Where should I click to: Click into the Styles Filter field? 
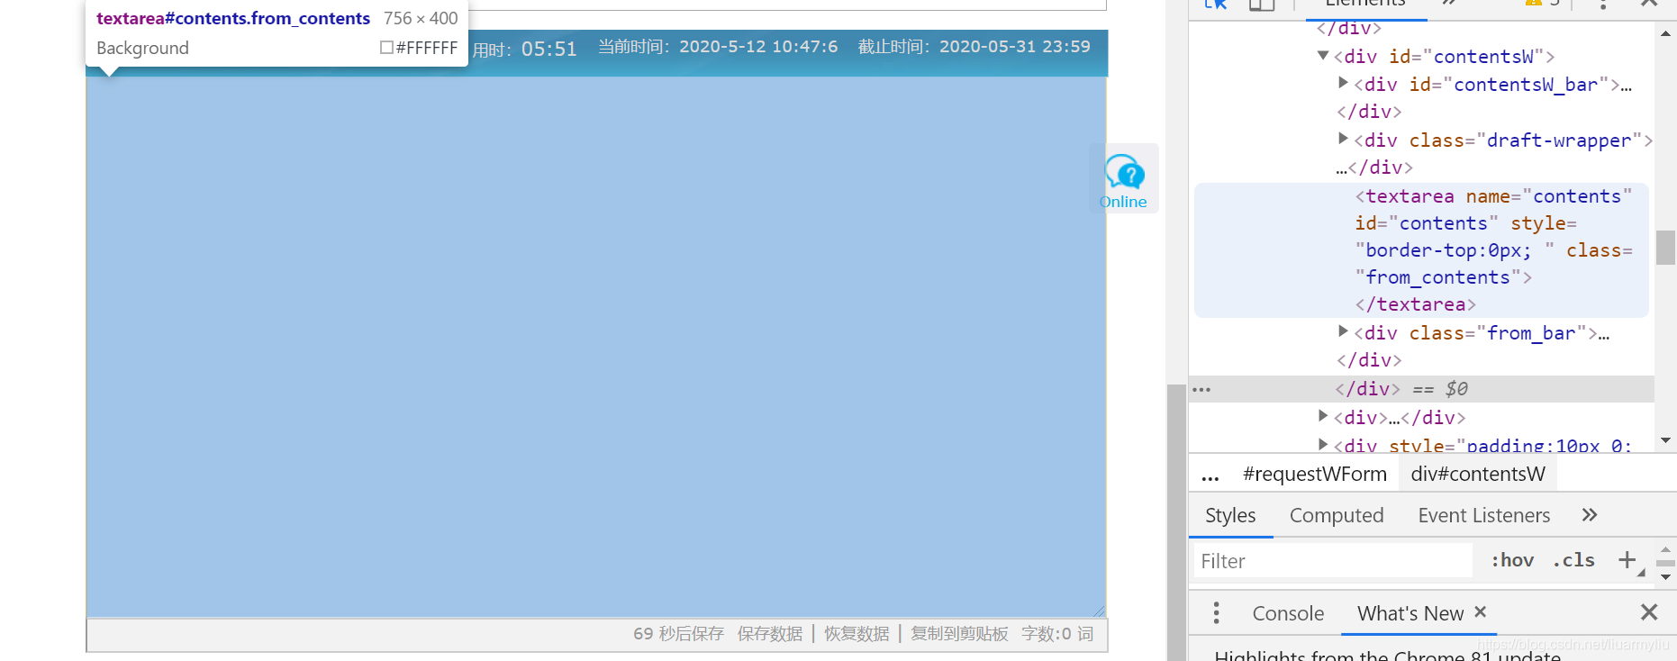click(1334, 560)
